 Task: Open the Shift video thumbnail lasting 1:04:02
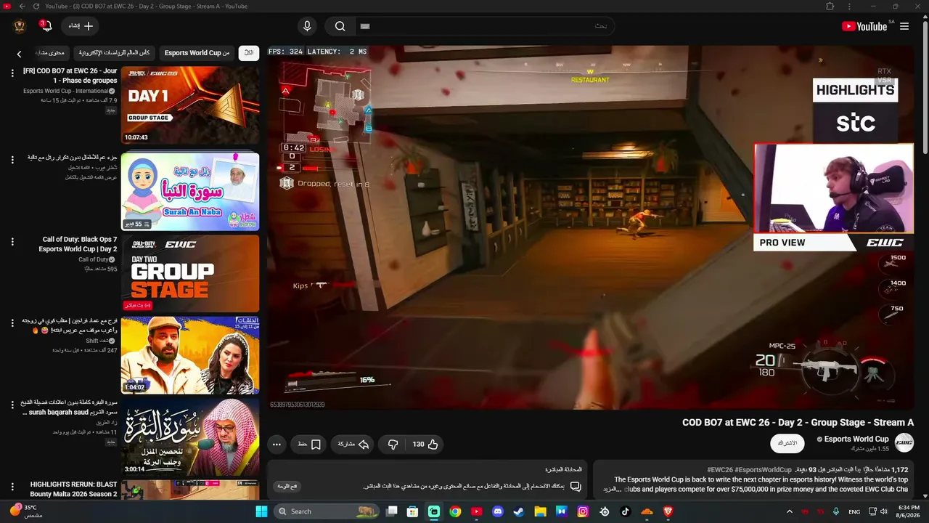click(190, 355)
